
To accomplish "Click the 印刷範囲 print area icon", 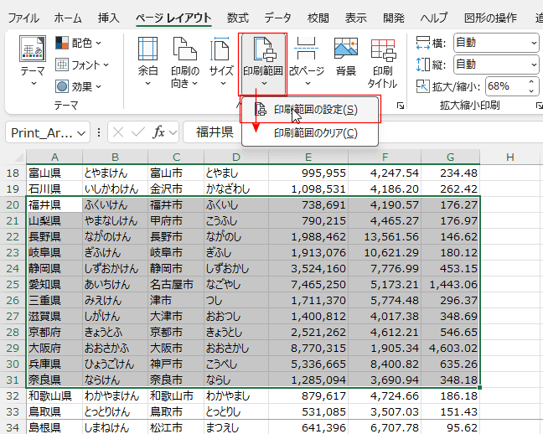I will (265, 49).
